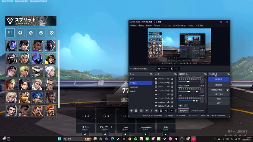Viewport: 253px width, 142px height.
Task: Open advanced audio properties gear icon
Action: tap(180, 106)
